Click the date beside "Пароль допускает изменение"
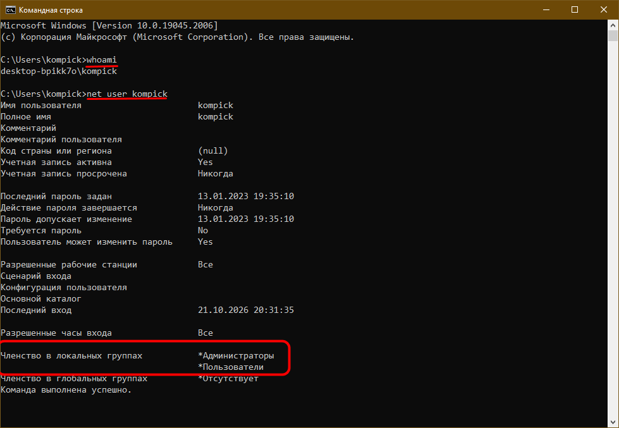This screenshot has width=619, height=428. click(246, 219)
